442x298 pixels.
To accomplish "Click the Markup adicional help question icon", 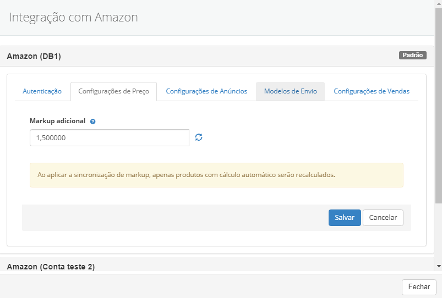I will click(x=92, y=121).
